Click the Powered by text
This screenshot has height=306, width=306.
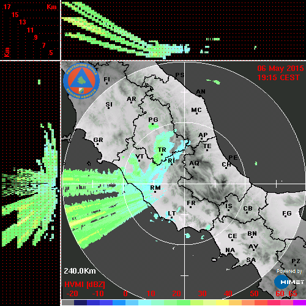(x=289, y=271)
